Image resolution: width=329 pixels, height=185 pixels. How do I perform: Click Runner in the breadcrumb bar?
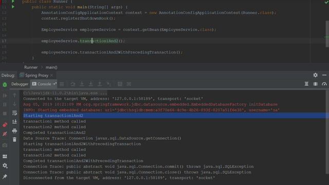(x=31, y=67)
